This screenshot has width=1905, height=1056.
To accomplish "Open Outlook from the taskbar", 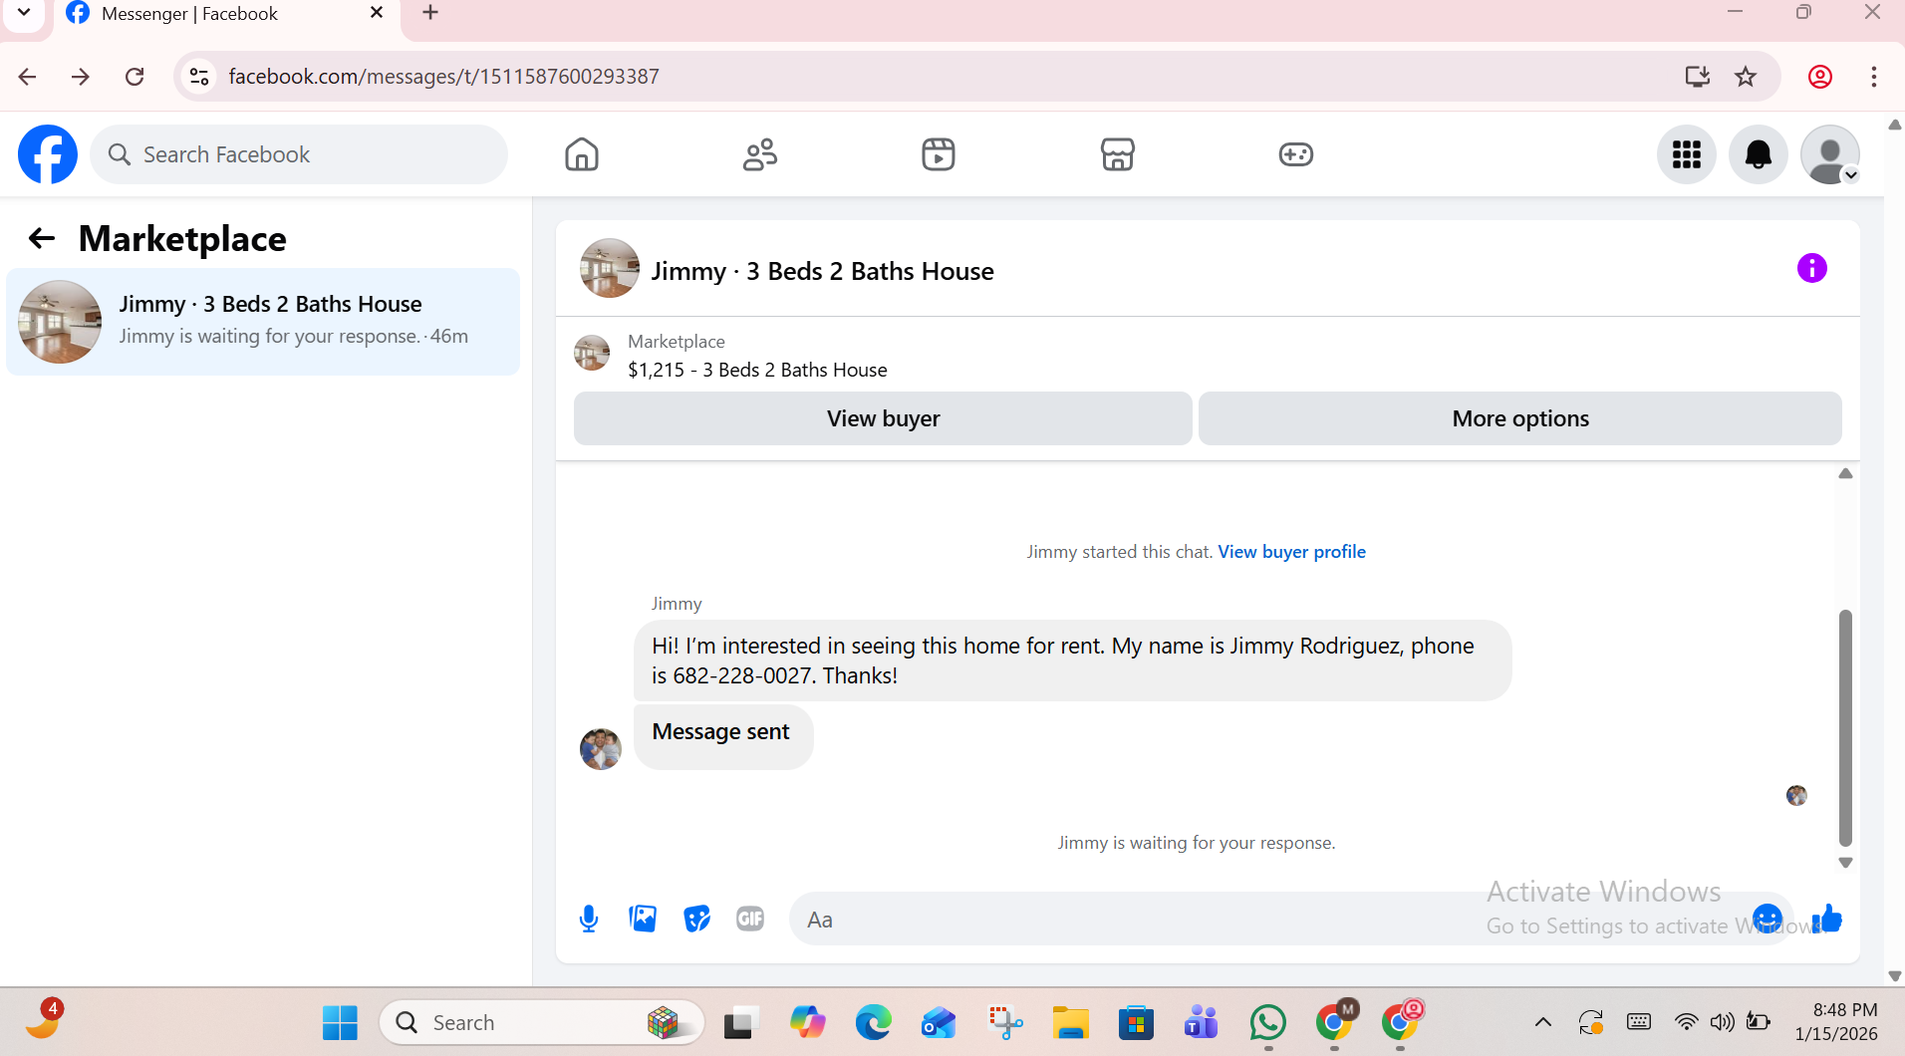I will click(x=939, y=1023).
